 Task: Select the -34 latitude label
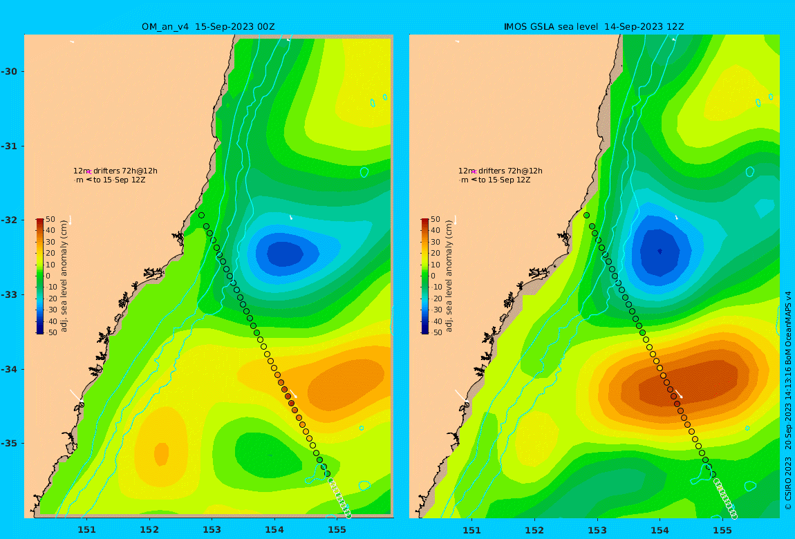point(8,369)
